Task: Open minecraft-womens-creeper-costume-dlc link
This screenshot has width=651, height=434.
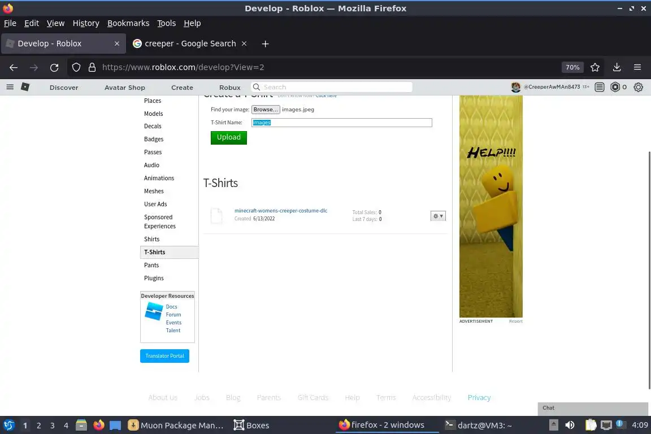Action: coord(281,211)
